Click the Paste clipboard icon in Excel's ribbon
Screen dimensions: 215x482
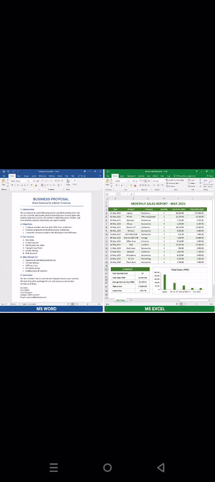(x=108, y=182)
